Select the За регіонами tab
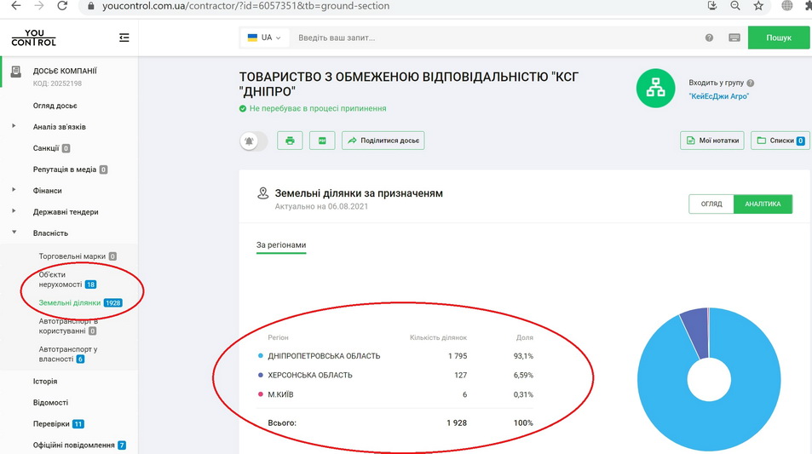 point(281,245)
